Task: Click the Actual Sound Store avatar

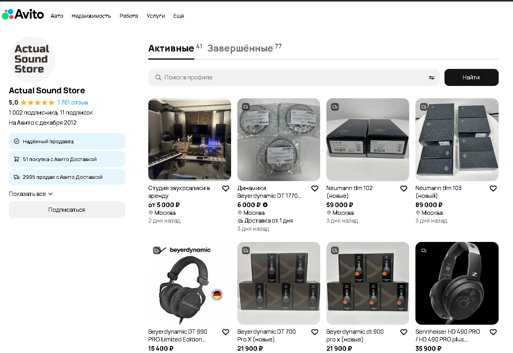Action: pos(32,59)
